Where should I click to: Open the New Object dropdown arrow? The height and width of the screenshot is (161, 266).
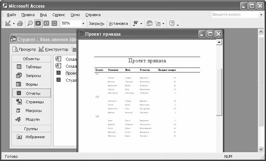(163, 23)
